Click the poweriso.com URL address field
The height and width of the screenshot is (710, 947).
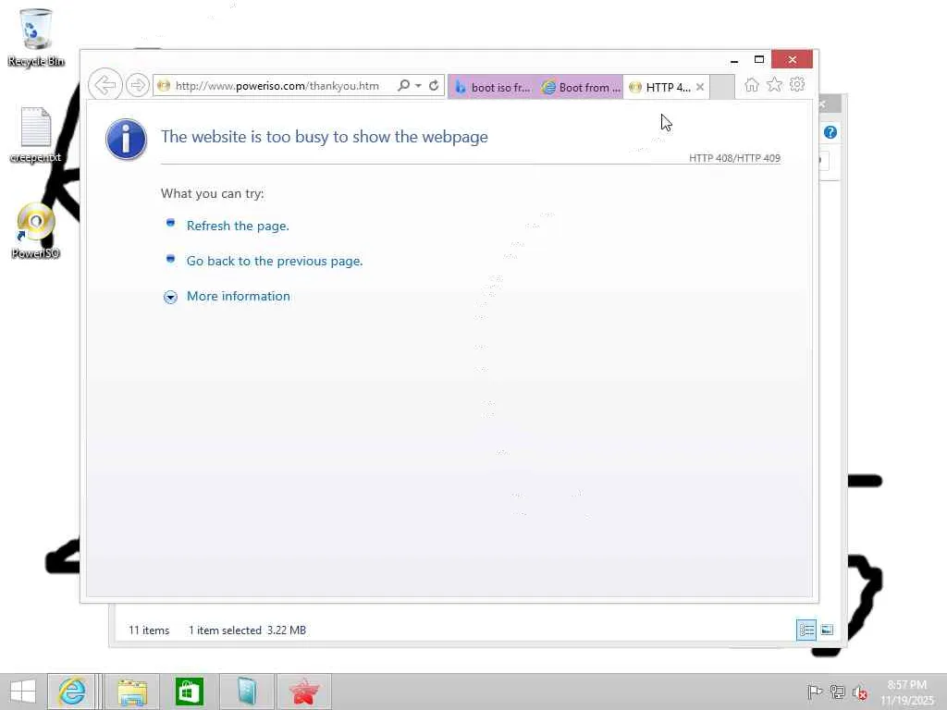pos(277,86)
